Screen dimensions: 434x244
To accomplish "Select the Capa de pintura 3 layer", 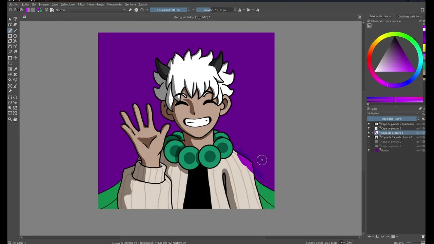I will (391, 128).
